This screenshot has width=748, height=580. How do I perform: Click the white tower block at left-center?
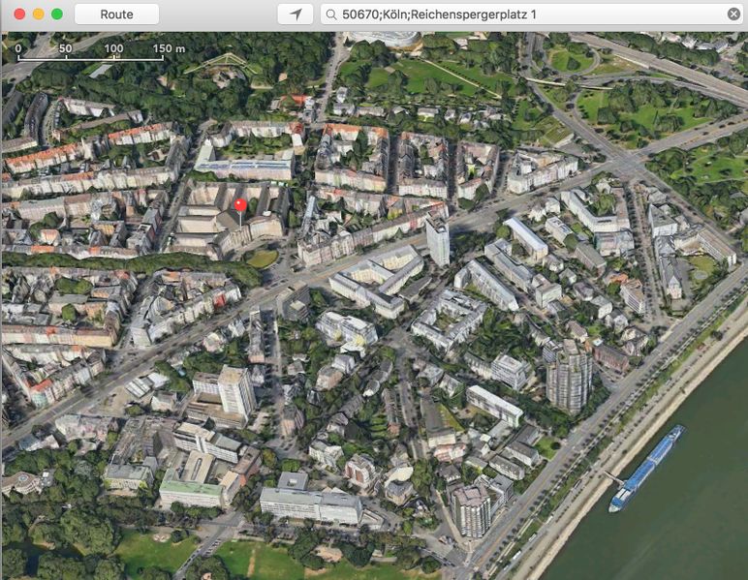235,391
